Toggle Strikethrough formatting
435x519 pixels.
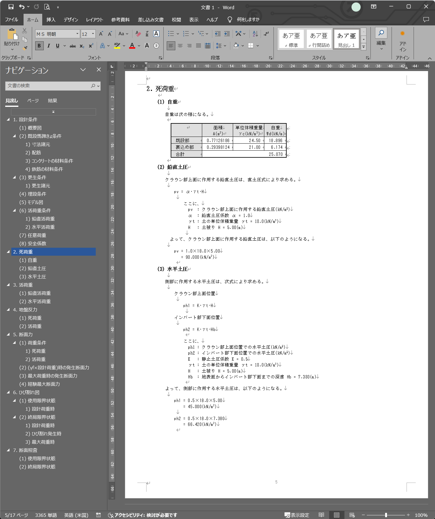[x=73, y=46]
